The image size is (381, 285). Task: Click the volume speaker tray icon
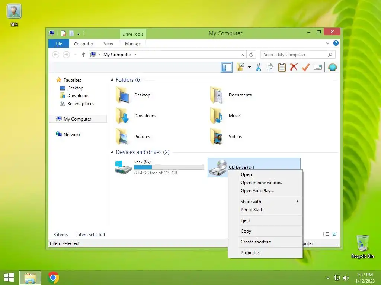(x=346, y=278)
